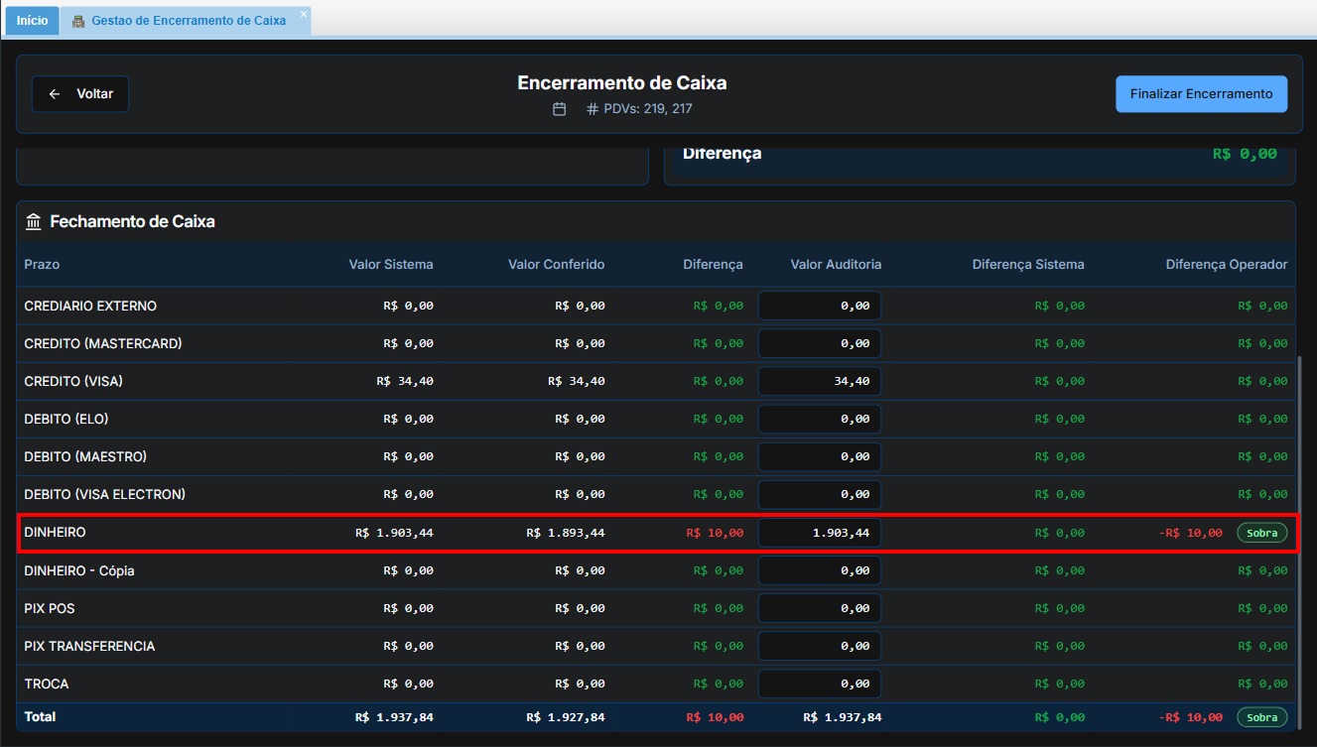Click the Finalizar Encerramento button
This screenshot has height=747, width=1317.
click(x=1201, y=94)
